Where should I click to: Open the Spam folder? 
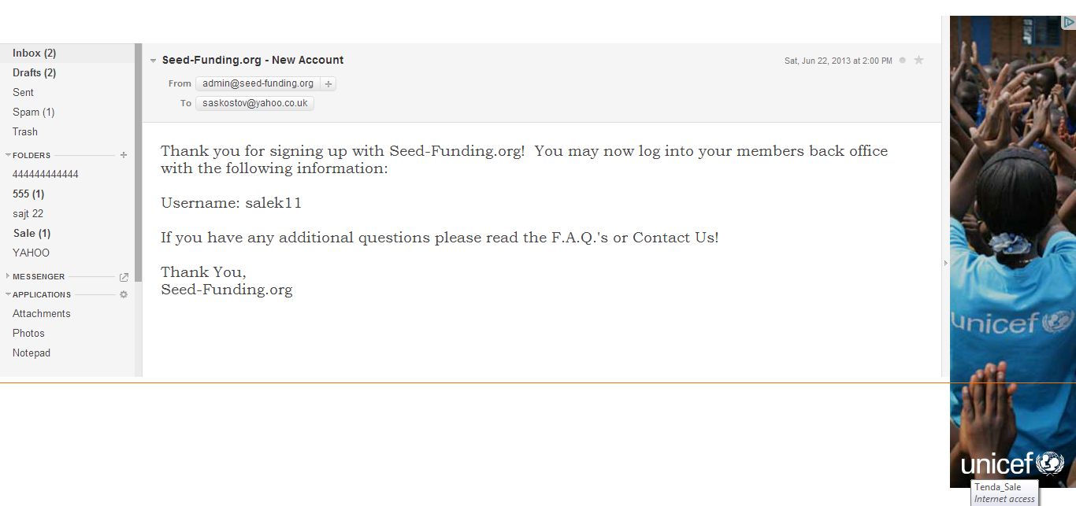coord(33,112)
